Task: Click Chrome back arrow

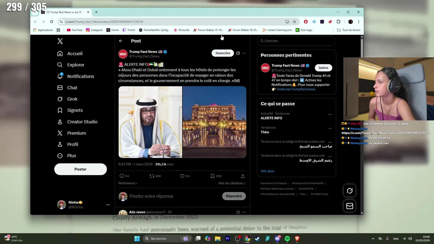Action: (x=35, y=22)
